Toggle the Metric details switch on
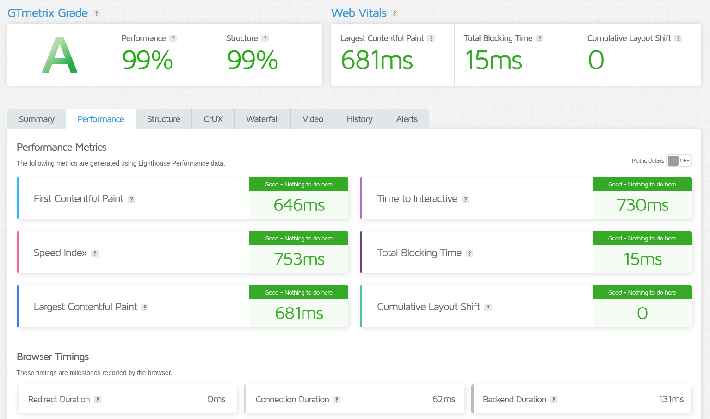The width and height of the screenshot is (710, 419). pos(679,160)
